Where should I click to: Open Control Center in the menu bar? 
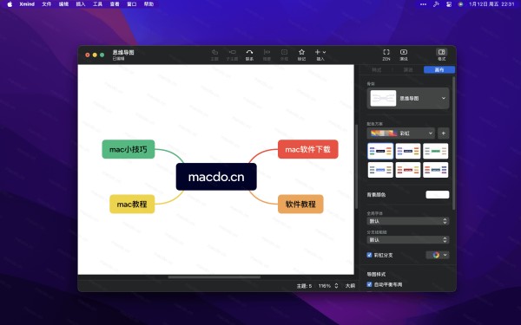point(449,4)
